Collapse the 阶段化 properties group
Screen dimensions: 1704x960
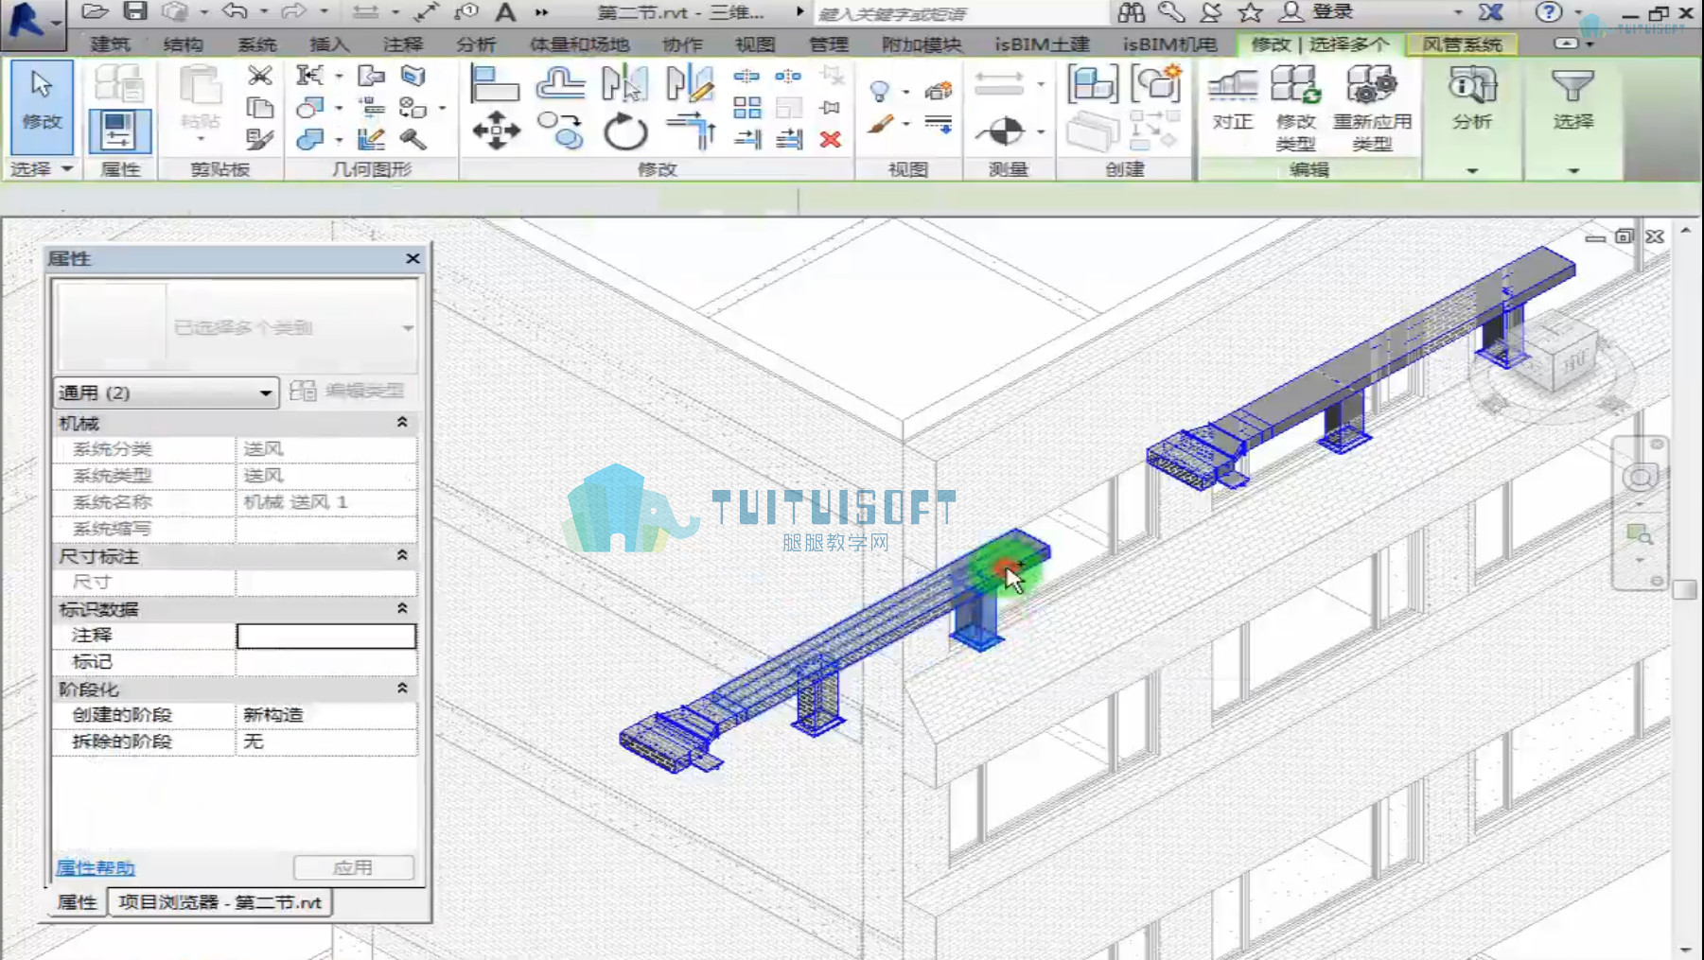pyautogui.click(x=402, y=689)
